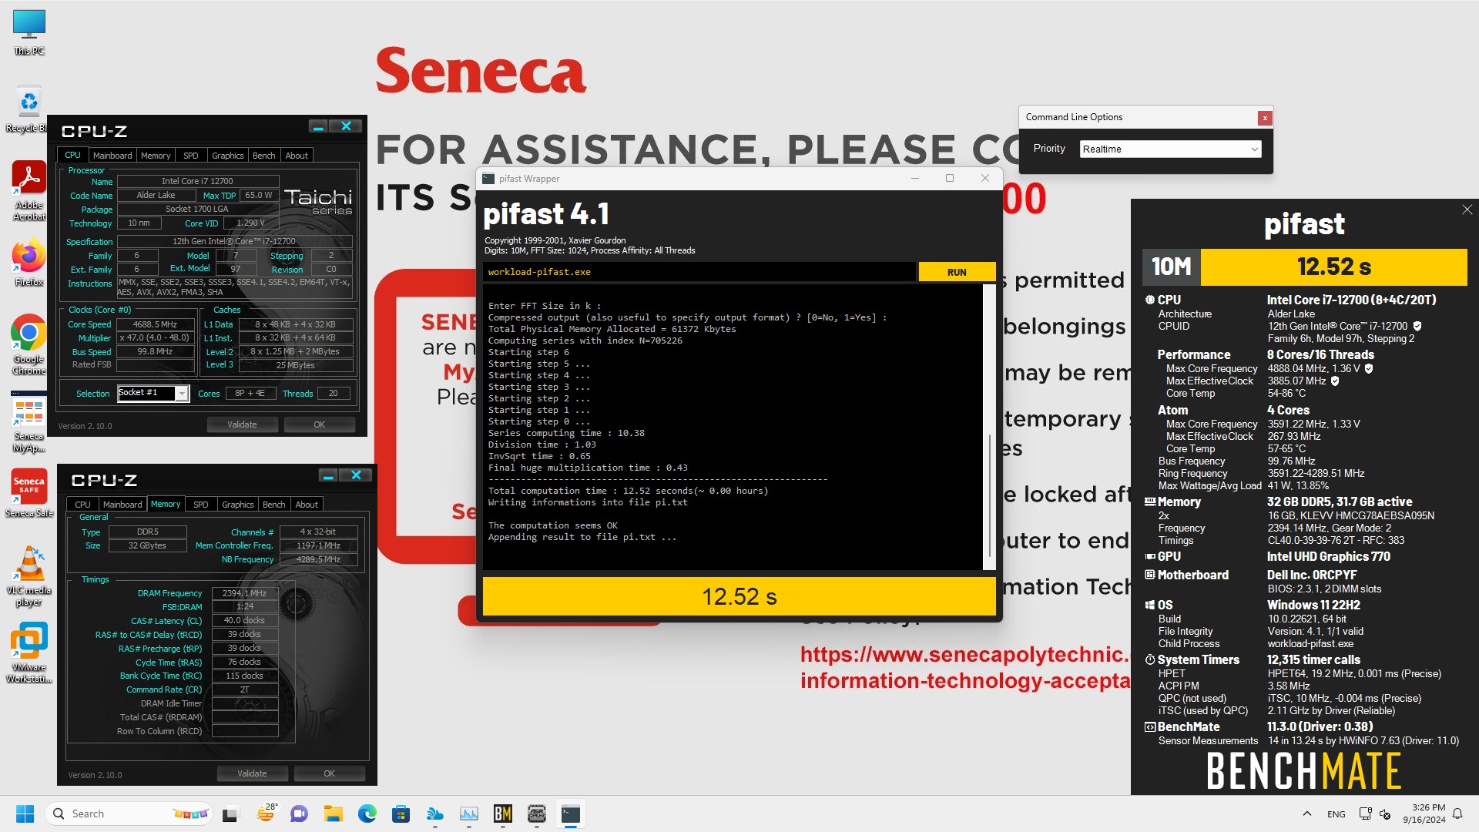Click 'Windows 11 22H2' OS entry
1479x832 pixels.
pos(1313,605)
